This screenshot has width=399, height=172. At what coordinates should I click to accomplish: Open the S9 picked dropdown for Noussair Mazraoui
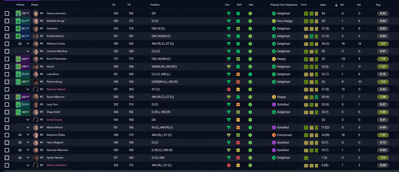pos(23,150)
